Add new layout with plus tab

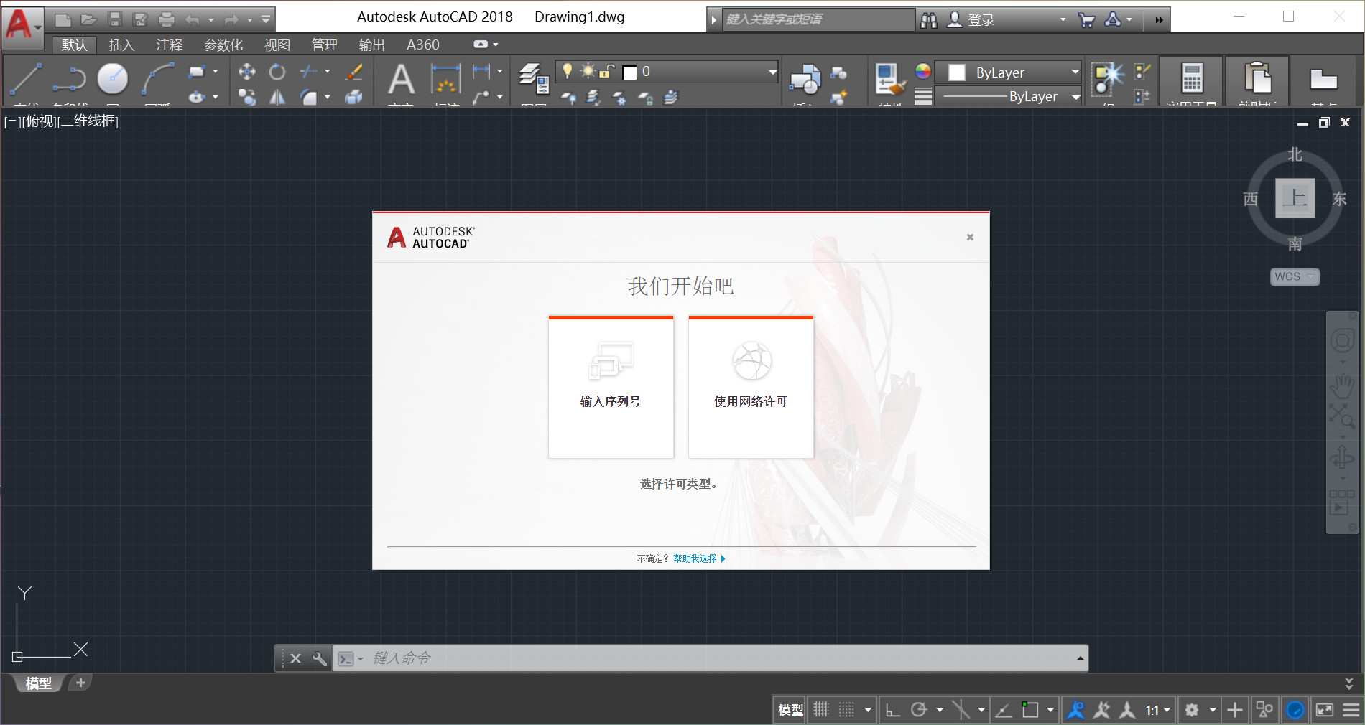[x=80, y=683]
